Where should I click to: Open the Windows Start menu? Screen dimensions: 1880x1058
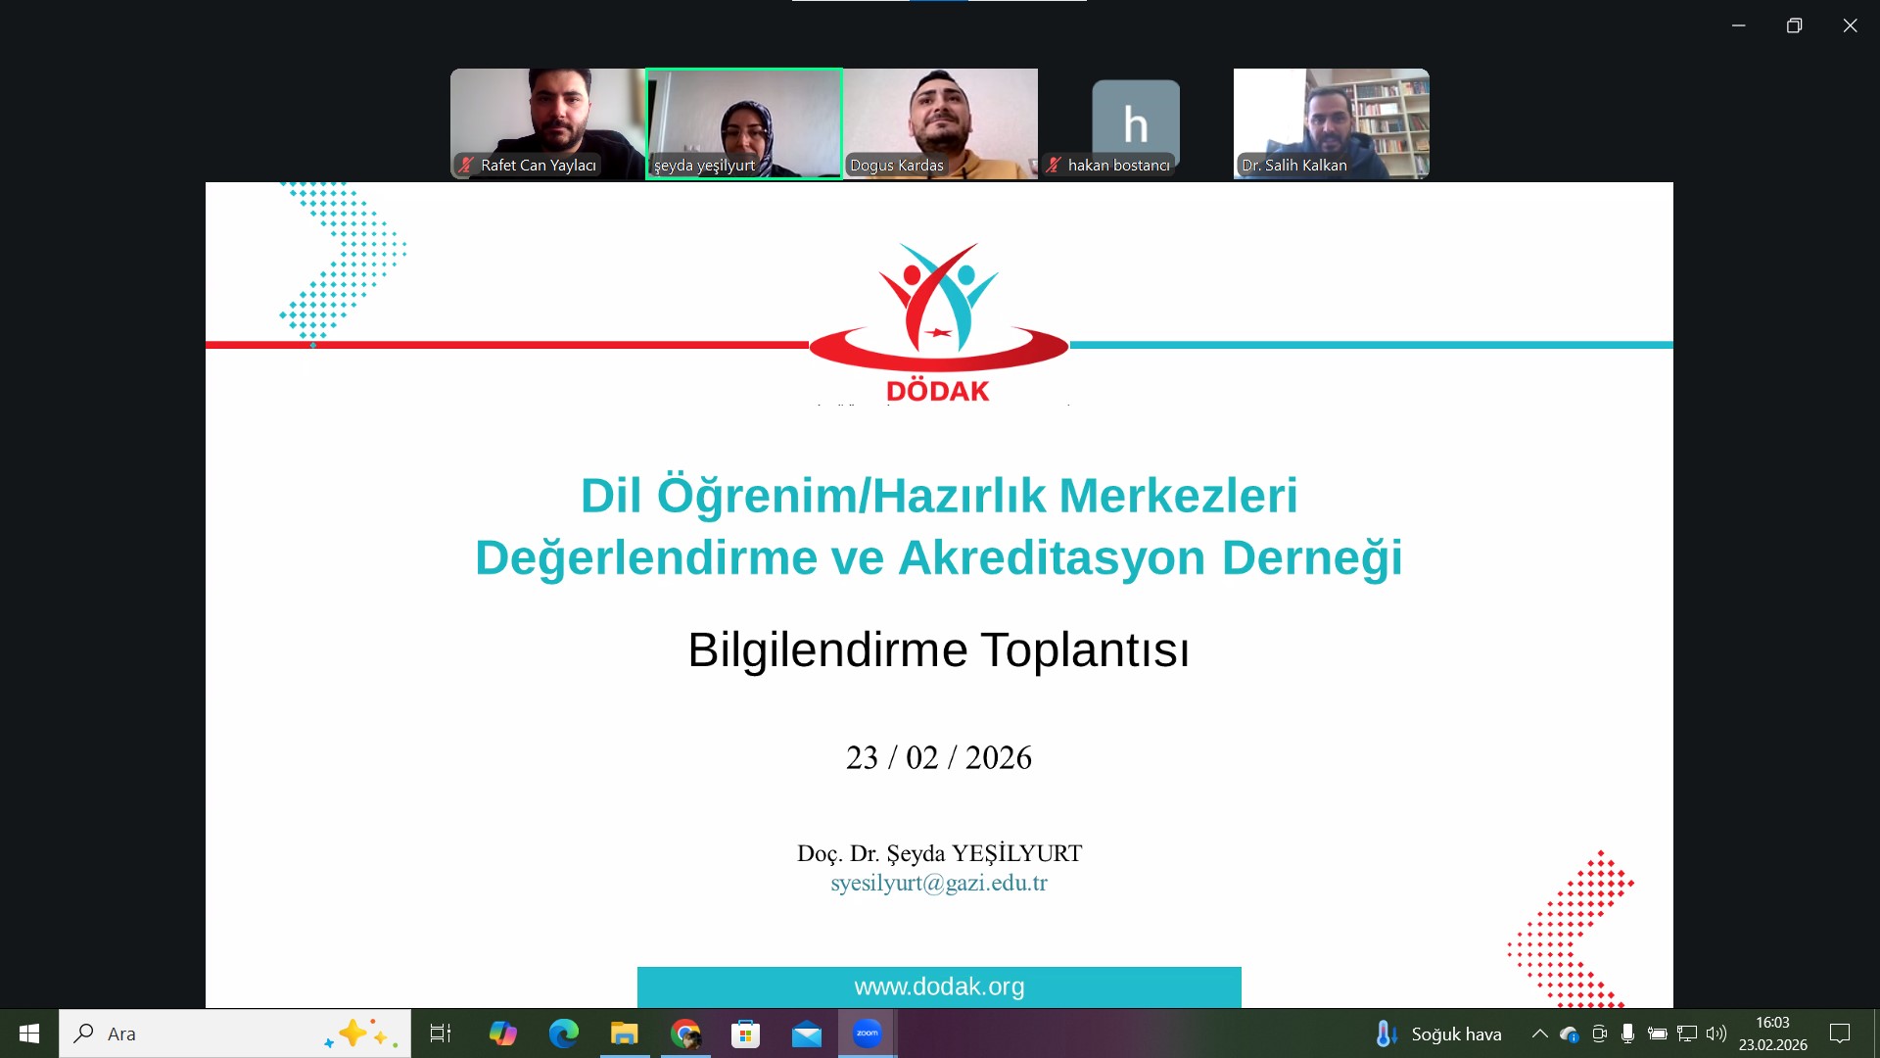(x=29, y=1034)
